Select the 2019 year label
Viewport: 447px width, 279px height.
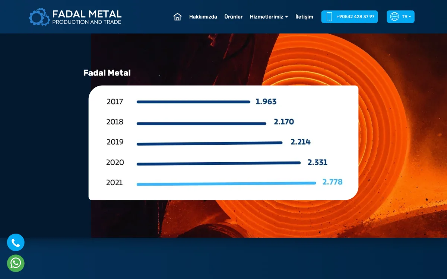coord(115,142)
